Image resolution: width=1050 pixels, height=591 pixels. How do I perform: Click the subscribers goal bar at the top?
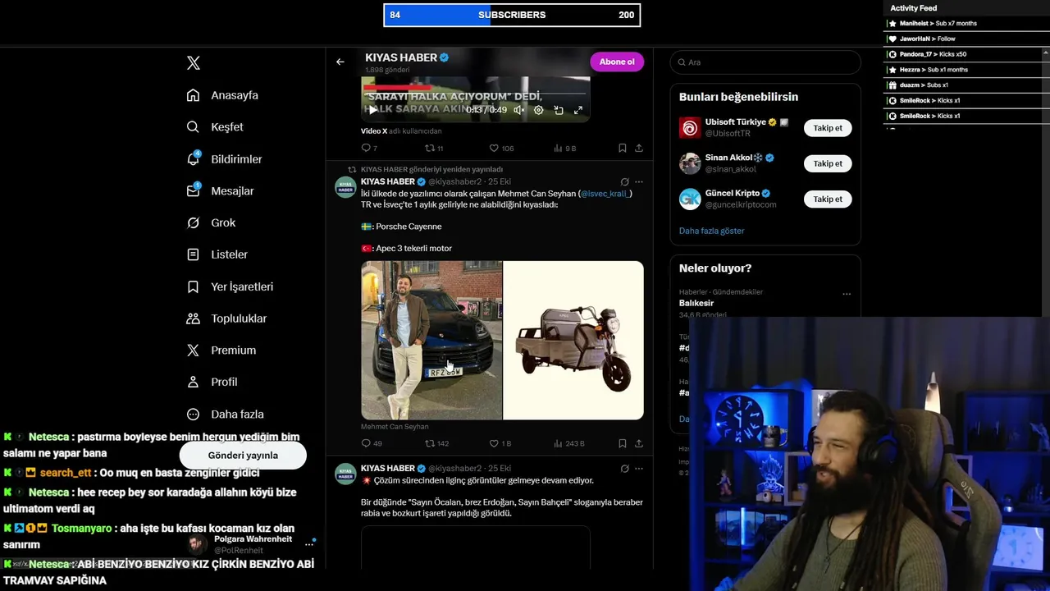pos(512,15)
